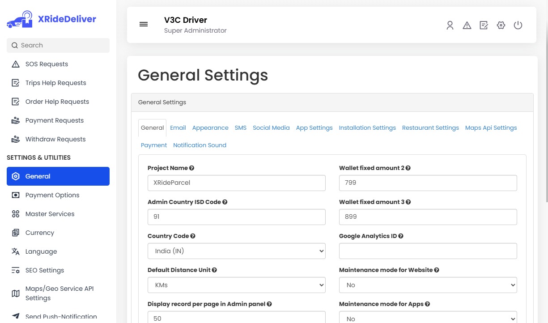The image size is (548, 323).
Task: Click inside the Google Analytics ID field
Action: (x=428, y=251)
